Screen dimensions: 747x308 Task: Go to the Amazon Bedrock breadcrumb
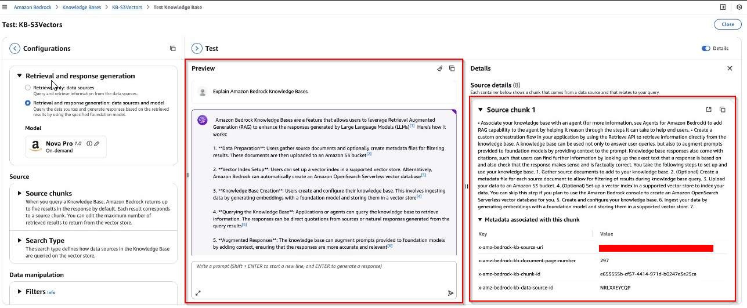click(x=33, y=8)
